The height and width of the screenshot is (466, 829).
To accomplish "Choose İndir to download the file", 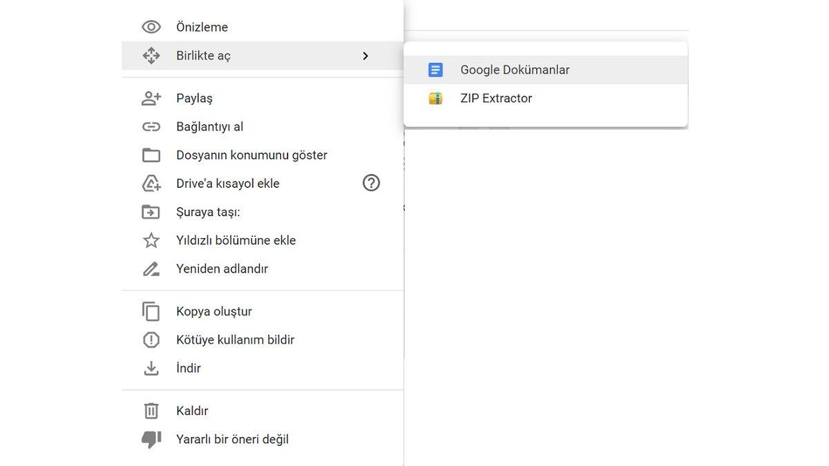I will [189, 367].
